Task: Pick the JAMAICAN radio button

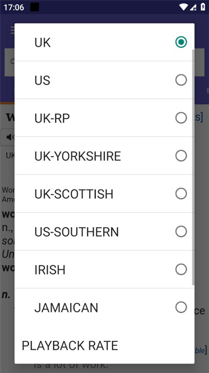Action: [181, 307]
